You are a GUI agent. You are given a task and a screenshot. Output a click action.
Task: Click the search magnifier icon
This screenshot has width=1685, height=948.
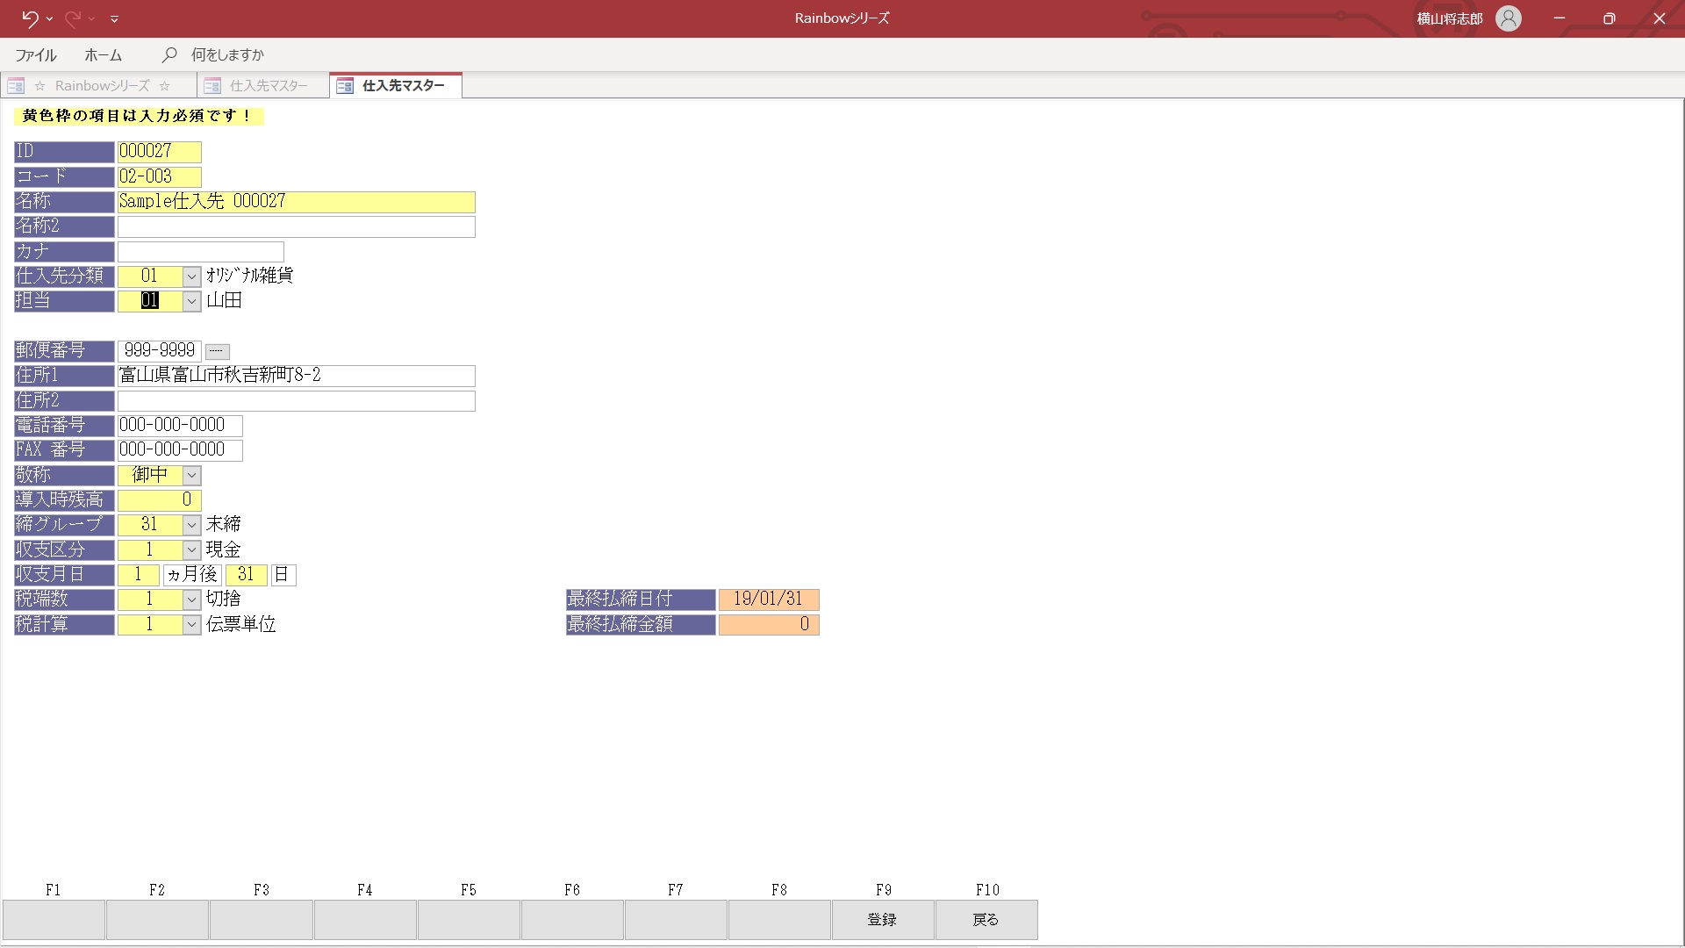[x=169, y=54]
